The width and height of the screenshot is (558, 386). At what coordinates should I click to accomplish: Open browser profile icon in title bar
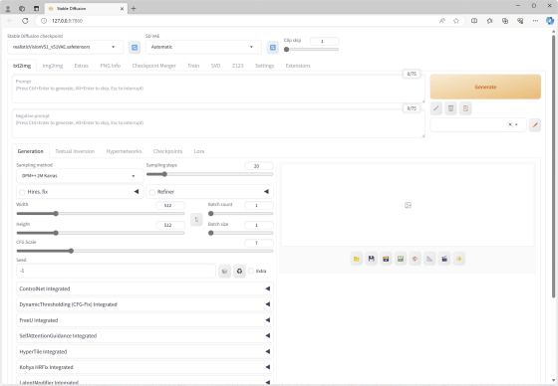[x=8, y=9]
